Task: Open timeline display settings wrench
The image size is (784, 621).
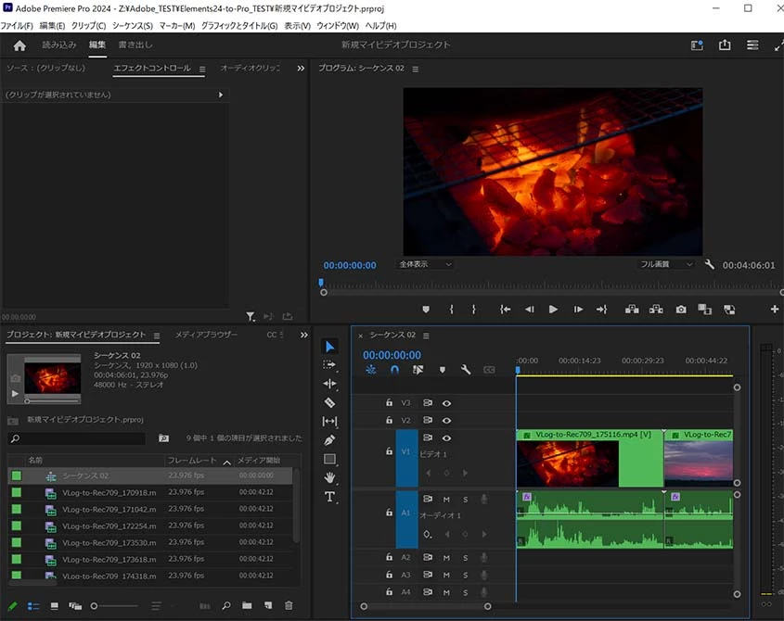Action: 466,370
